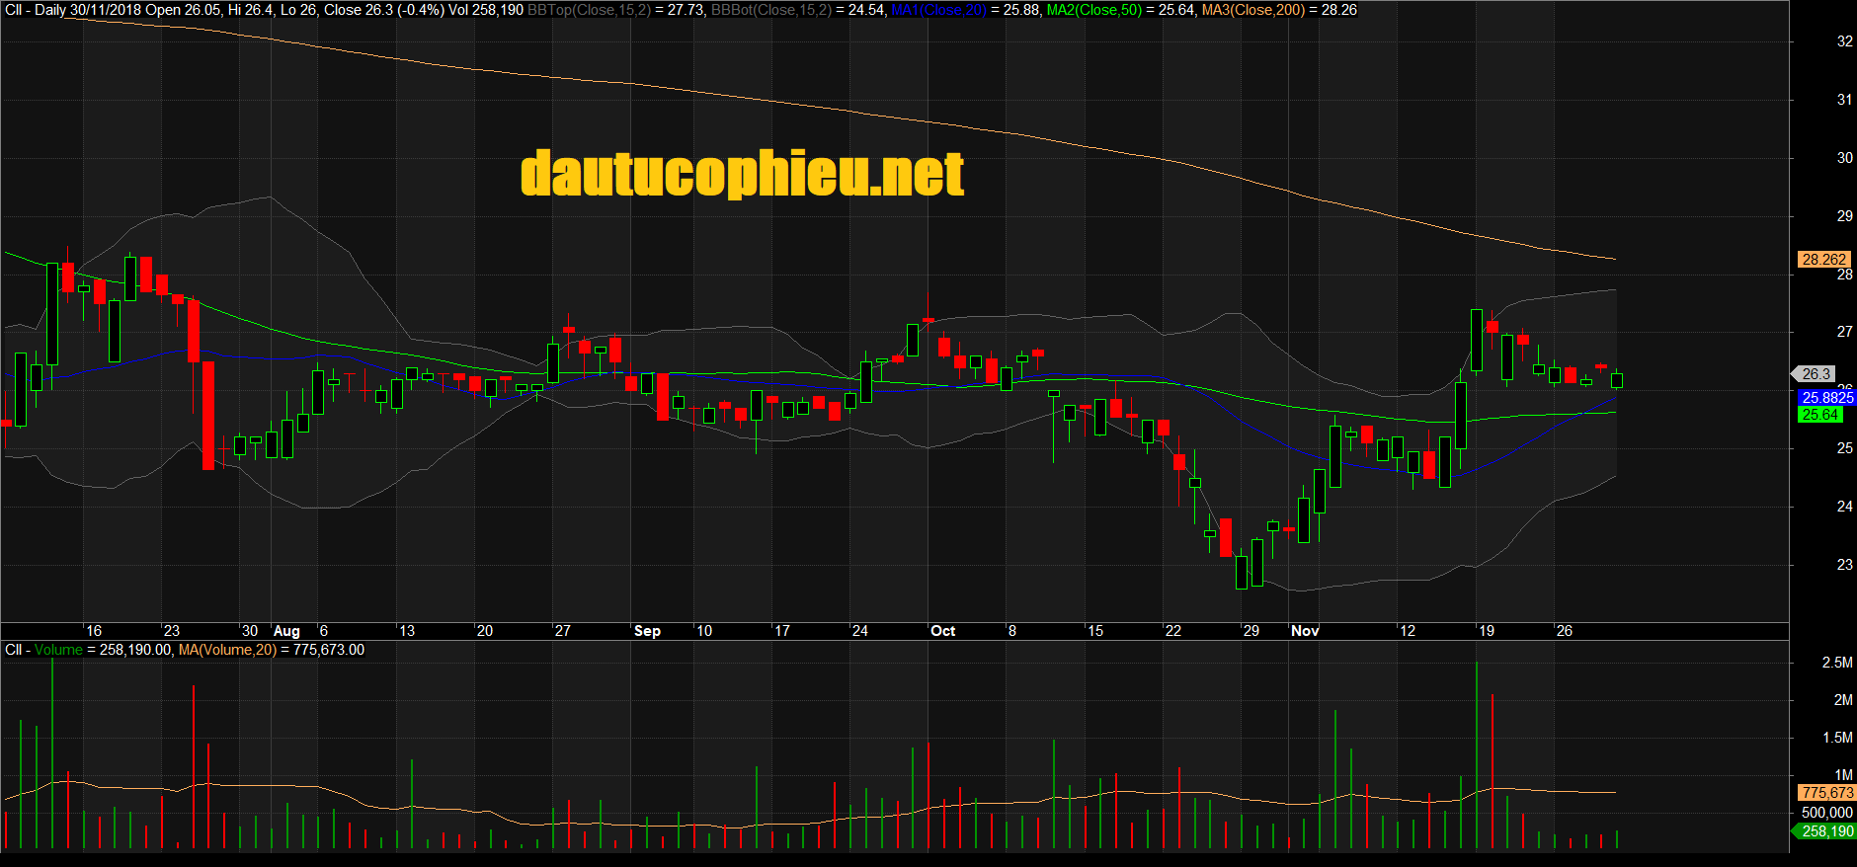Click the 'CII - Daily 30/11/2018' chart title
Image resolution: width=1857 pixels, height=867 pixels.
point(73,10)
